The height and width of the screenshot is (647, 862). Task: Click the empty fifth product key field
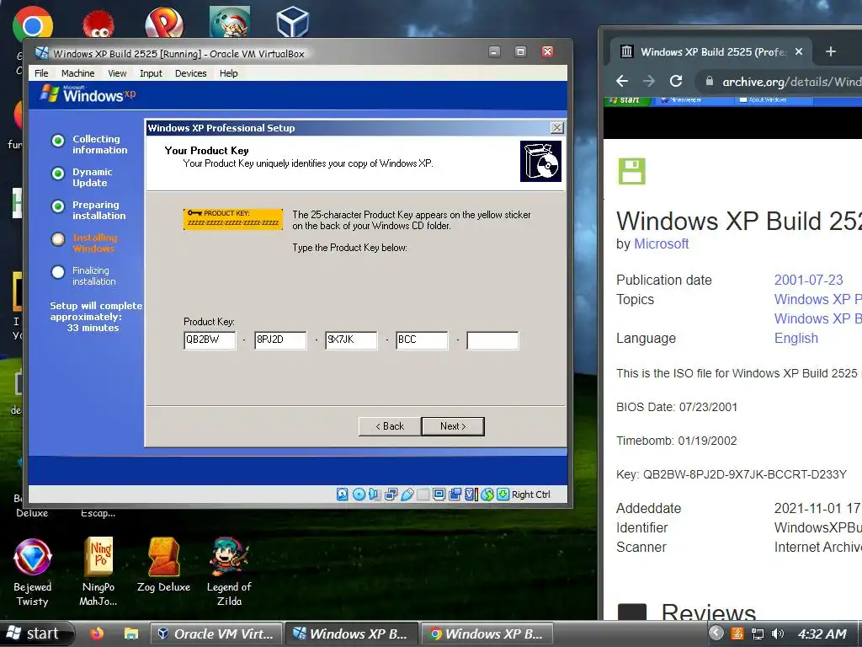pyautogui.click(x=492, y=340)
